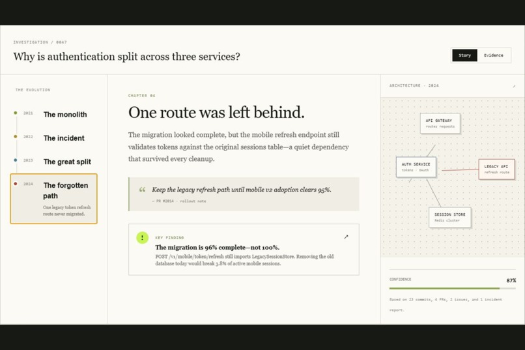Select the Legacy API node
This screenshot has width=525, height=350.
pyautogui.click(x=496, y=169)
